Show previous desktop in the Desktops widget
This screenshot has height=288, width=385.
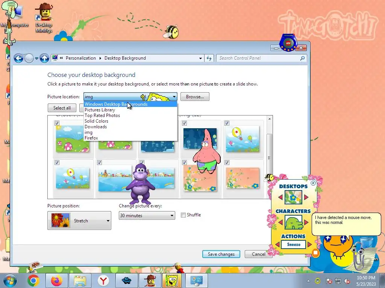[280, 197]
